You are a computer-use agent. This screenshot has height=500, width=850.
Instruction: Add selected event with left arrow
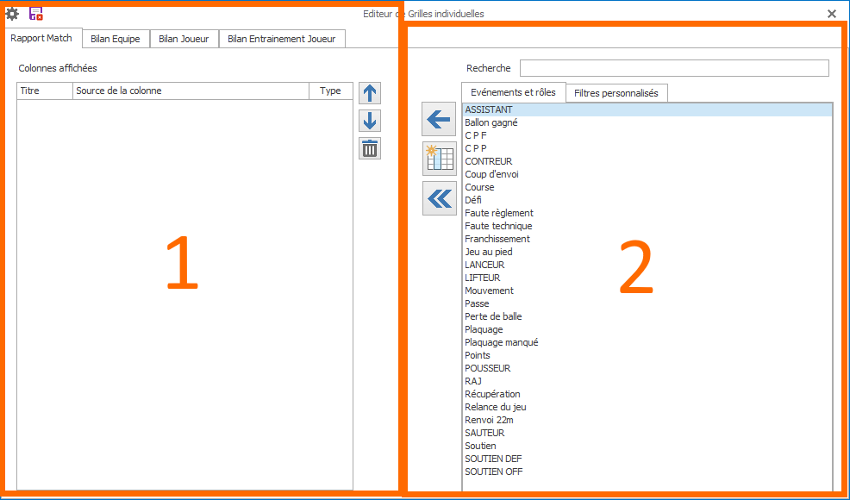point(439,119)
